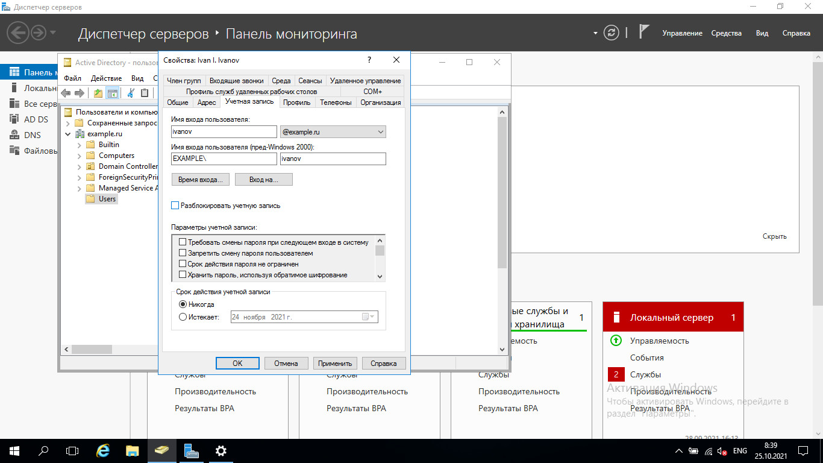The image size is (823, 463).
Task: Open the 'Средства' menu in Server Manager
Action: (x=726, y=33)
